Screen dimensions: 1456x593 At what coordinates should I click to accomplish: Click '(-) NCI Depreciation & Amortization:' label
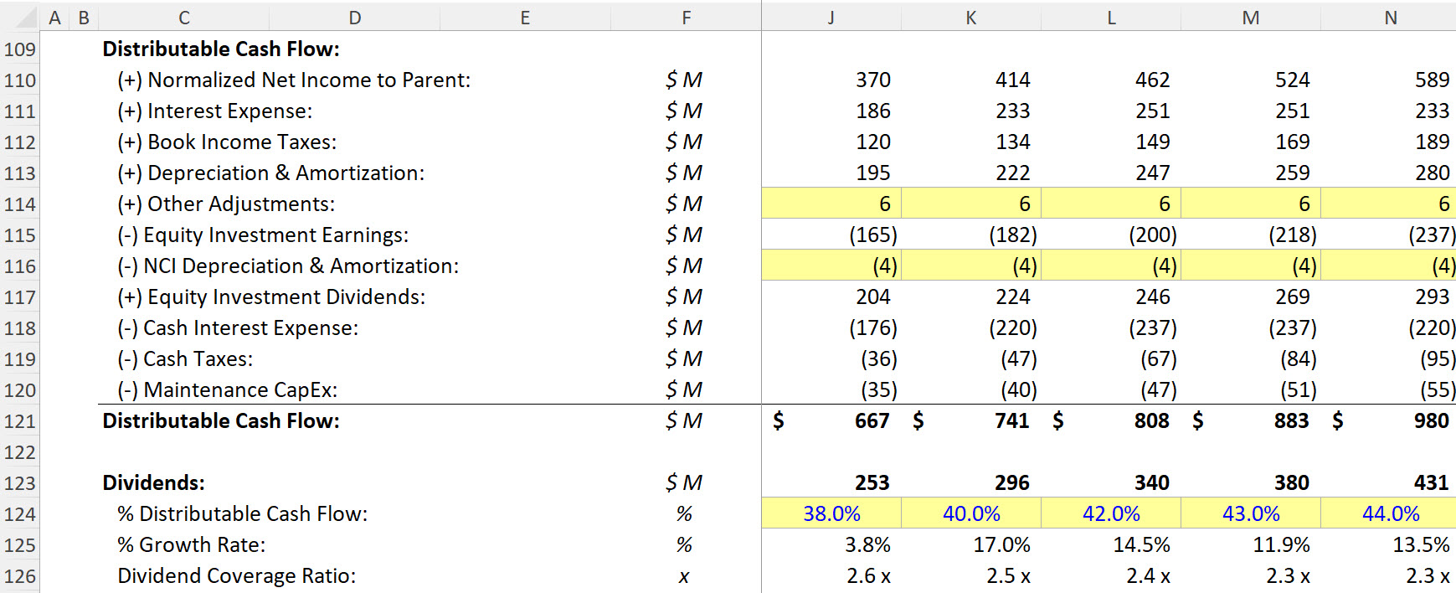[288, 266]
